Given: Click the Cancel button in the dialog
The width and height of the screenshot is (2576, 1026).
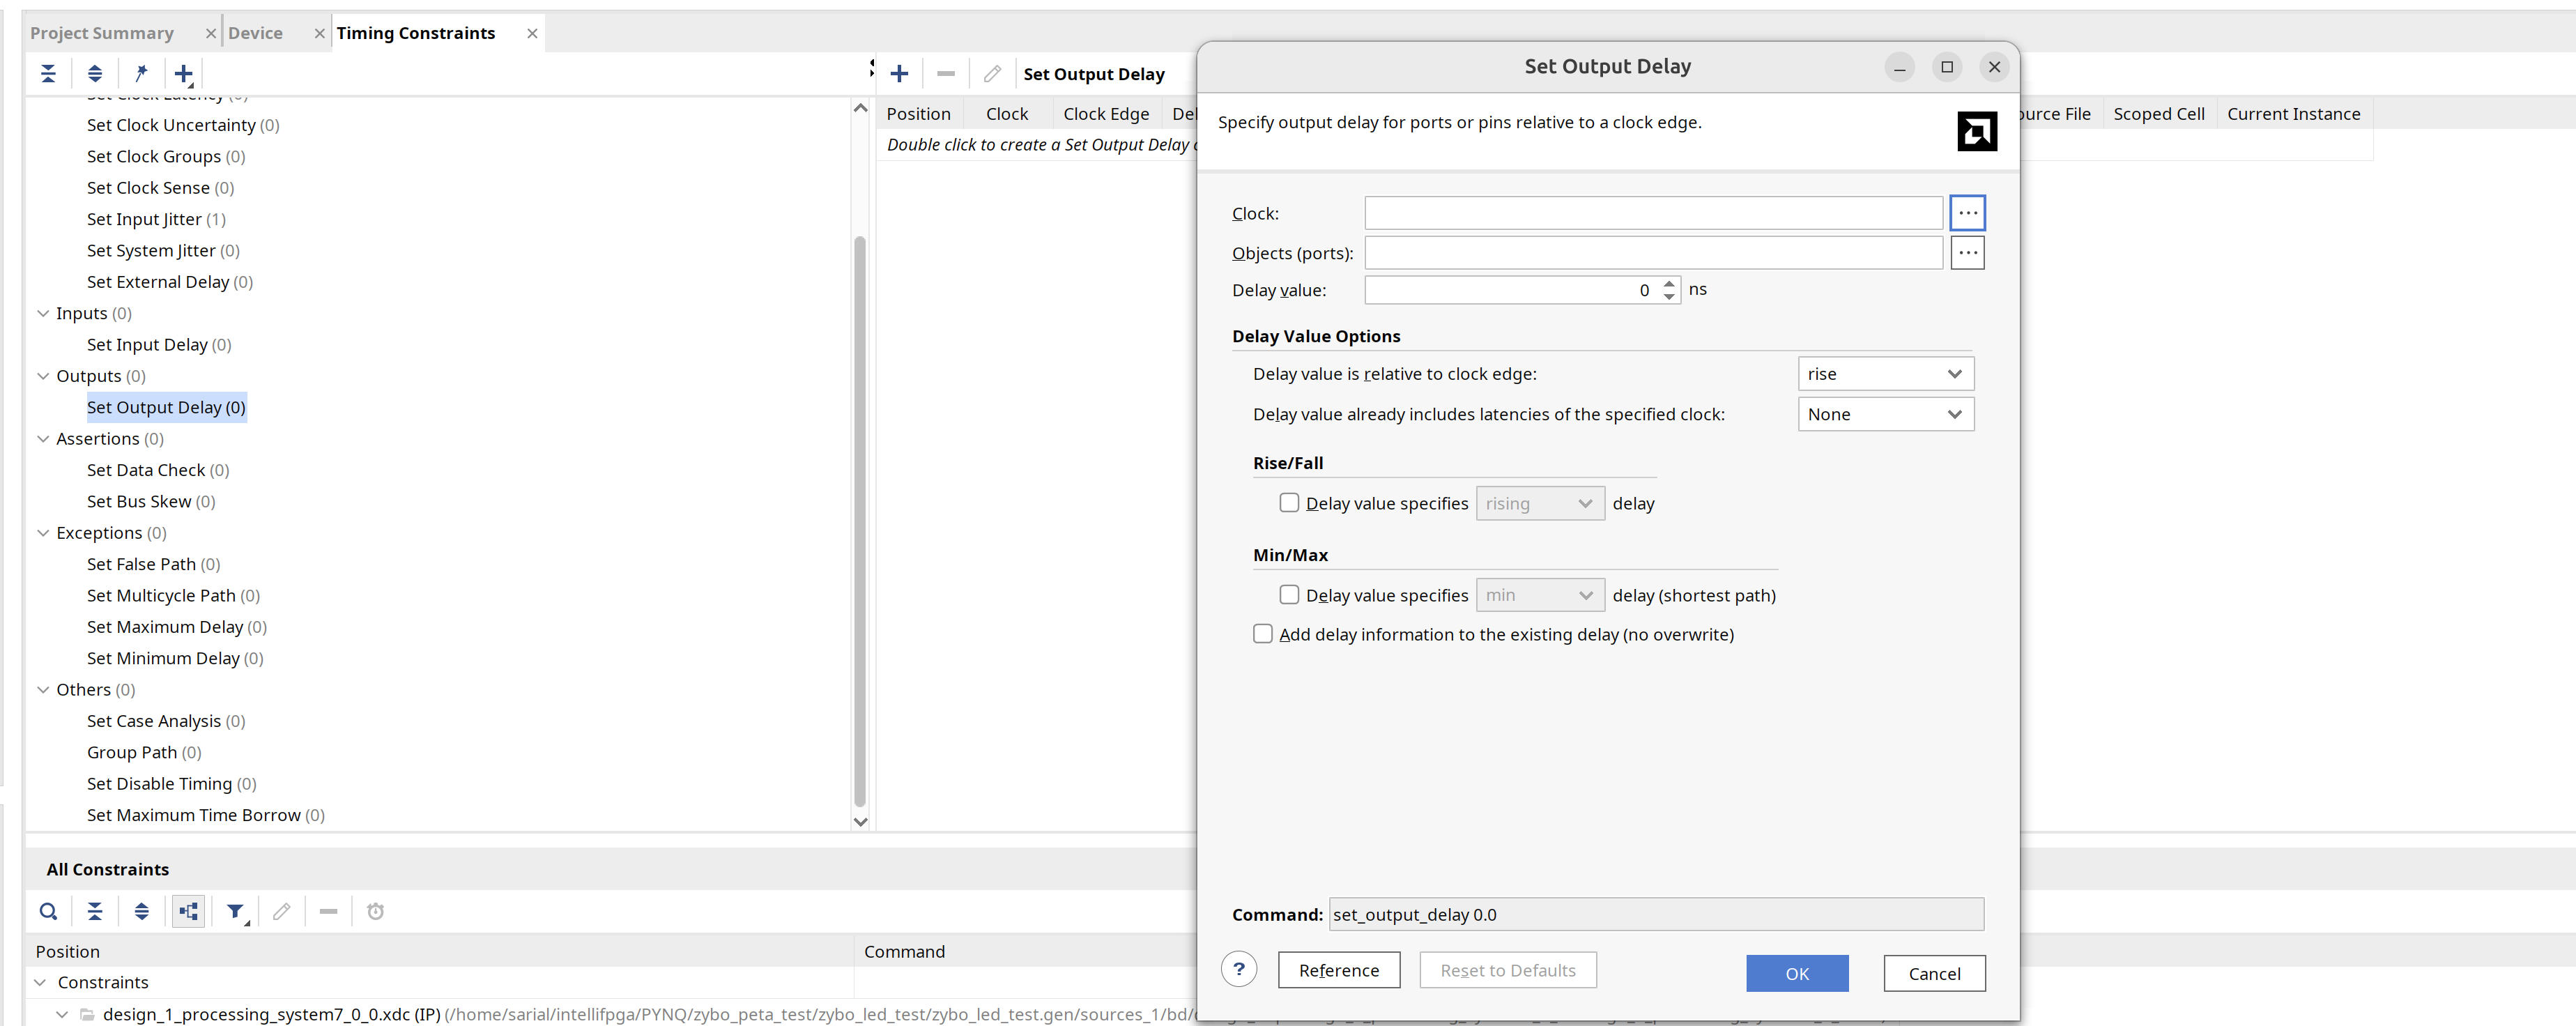Looking at the screenshot, I should coord(1934,974).
